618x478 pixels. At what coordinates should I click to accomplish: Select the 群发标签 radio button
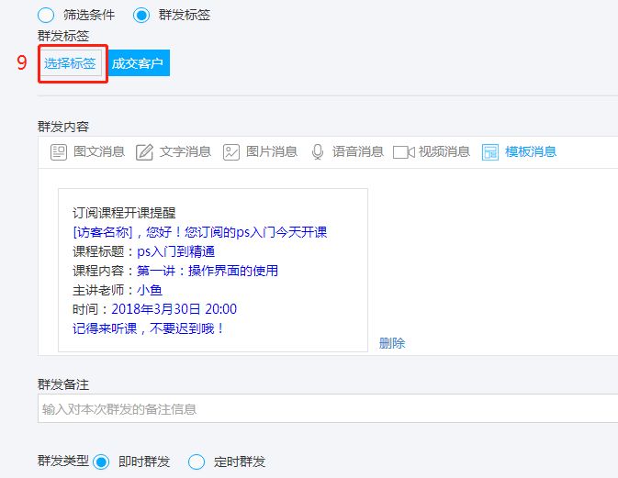pos(141,16)
